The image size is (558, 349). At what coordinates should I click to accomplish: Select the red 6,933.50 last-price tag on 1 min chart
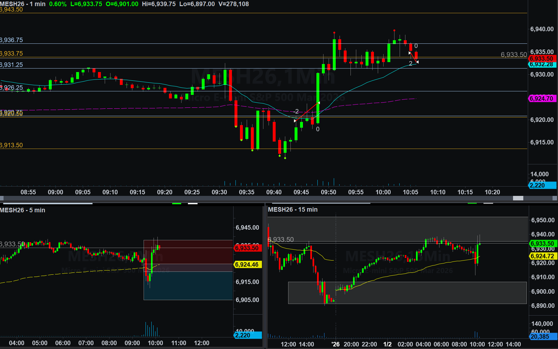[x=542, y=59]
